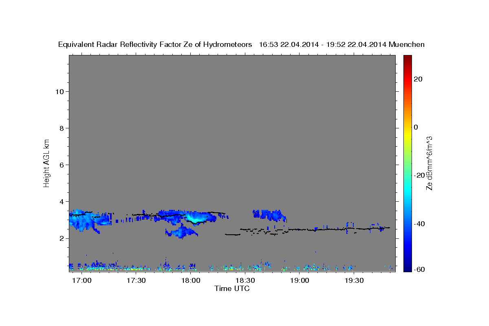Click the 'Ze dBmm^6/m^3' colorbar label
489x326 pixels.
click(x=429, y=163)
